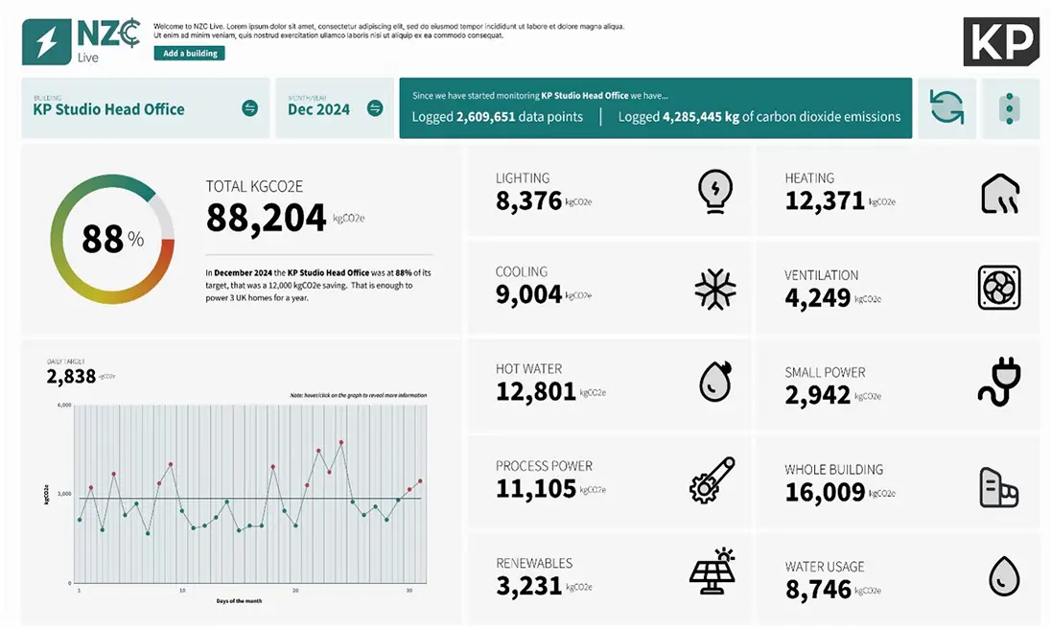Open the Dec 2024 month switcher
This screenshot has height=630, width=1051.
tap(375, 108)
